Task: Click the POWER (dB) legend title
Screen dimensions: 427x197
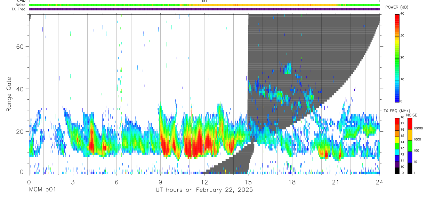Action: coord(397,7)
